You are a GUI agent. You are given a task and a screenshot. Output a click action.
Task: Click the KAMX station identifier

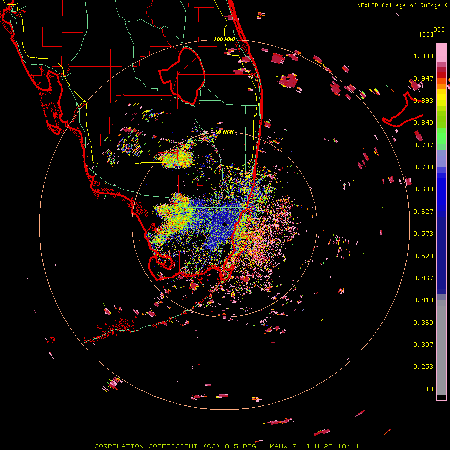279,446
